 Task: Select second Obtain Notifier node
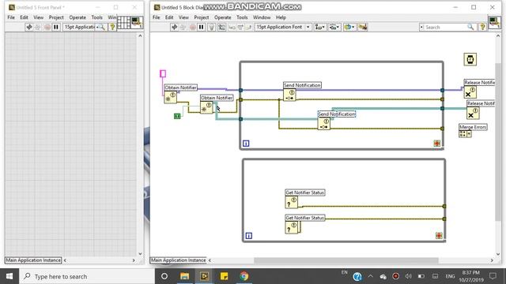click(x=206, y=107)
